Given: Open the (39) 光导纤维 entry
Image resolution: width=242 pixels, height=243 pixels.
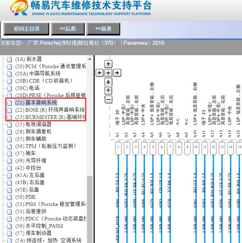Looking at the screenshot, I should (x=31, y=161).
